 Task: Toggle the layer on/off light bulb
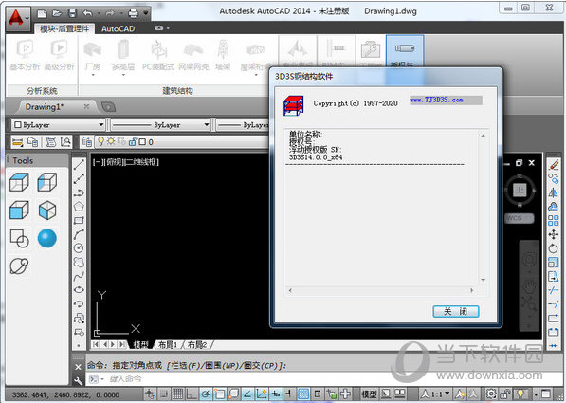[x=101, y=141]
